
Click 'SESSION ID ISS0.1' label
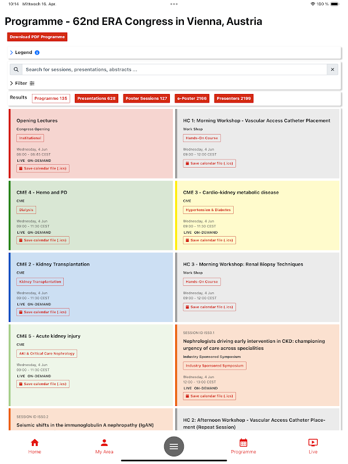pyautogui.click(x=198, y=333)
